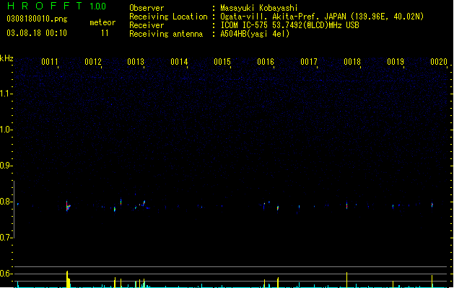The image size is (454, 288).
Task: Click the 0020 time marker
Action: (439, 62)
